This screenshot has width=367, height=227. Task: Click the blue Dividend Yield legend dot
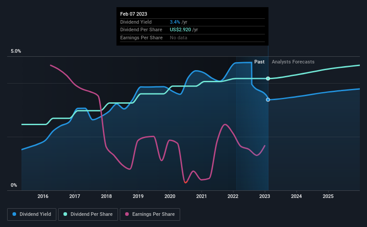click(14, 214)
